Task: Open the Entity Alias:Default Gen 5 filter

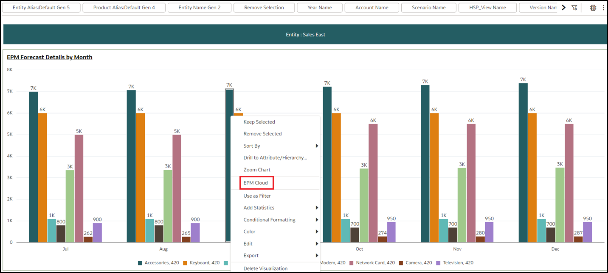Action: (x=41, y=8)
